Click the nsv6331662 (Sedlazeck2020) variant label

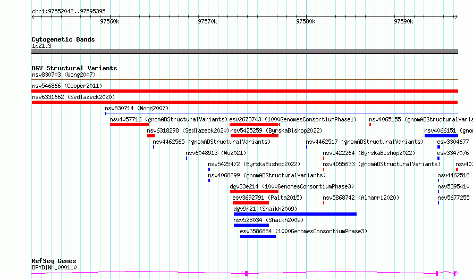(x=73, y=97)
